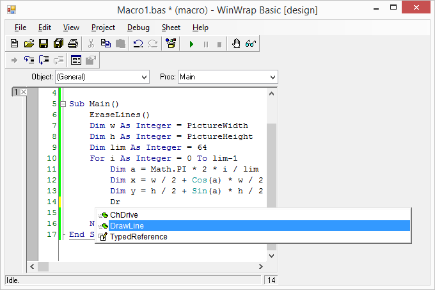Click line number 10 in margin

point(52,158)
